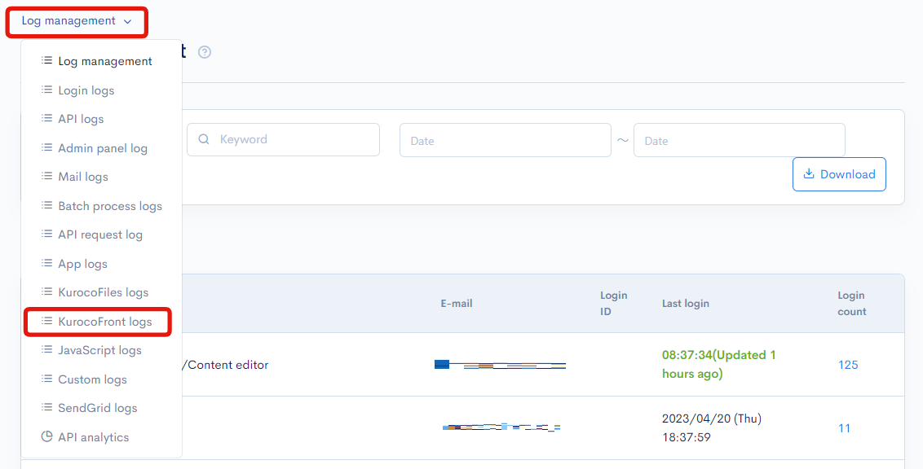923x469 pixels.
Task: Choose Custom logs from the list
Action: tap(94, 379)
